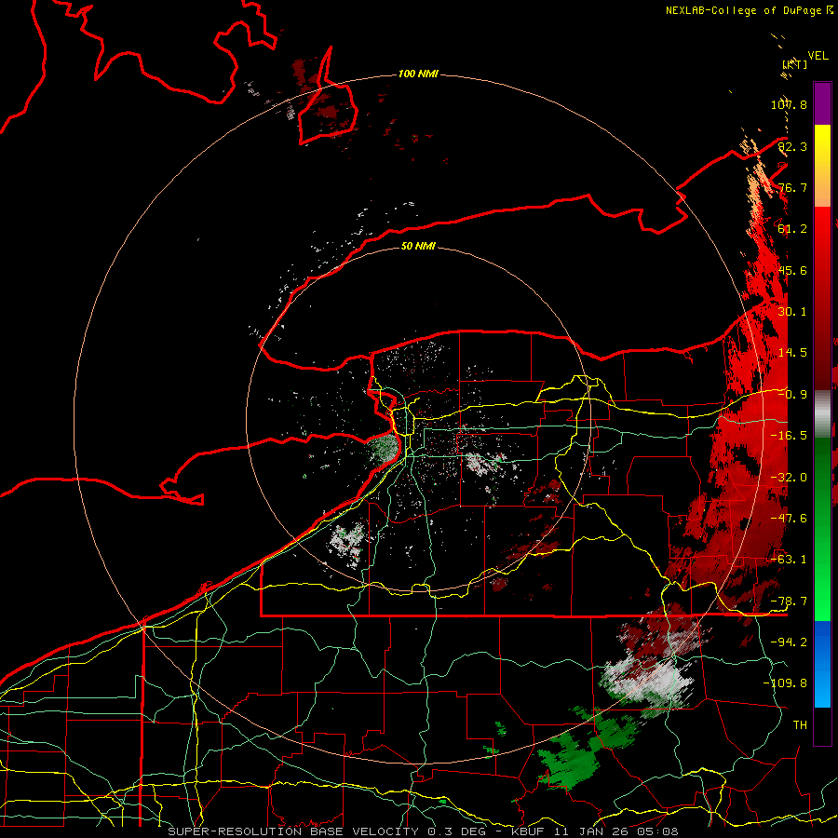Image resolution: width=838 pixels, height=838 pixels.
Task: Click the VEL legend title
Action: point(818,56)
